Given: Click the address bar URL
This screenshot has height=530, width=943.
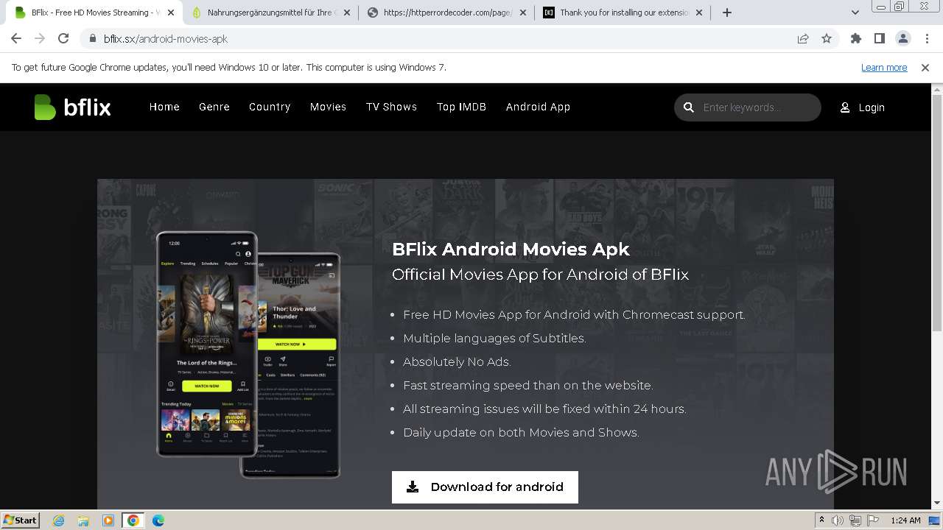Looking at the screenshot, I should point(166,38).
